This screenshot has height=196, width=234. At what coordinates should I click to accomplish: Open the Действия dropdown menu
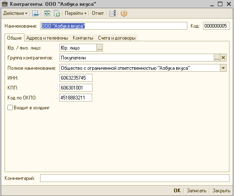click(x=15, y=13)
